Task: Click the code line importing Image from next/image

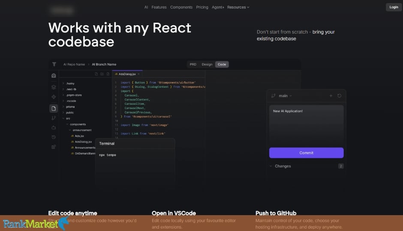Action: [144, 125]
